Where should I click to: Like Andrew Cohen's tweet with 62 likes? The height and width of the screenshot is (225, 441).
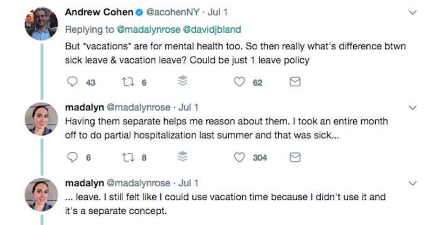pos(241,82)
